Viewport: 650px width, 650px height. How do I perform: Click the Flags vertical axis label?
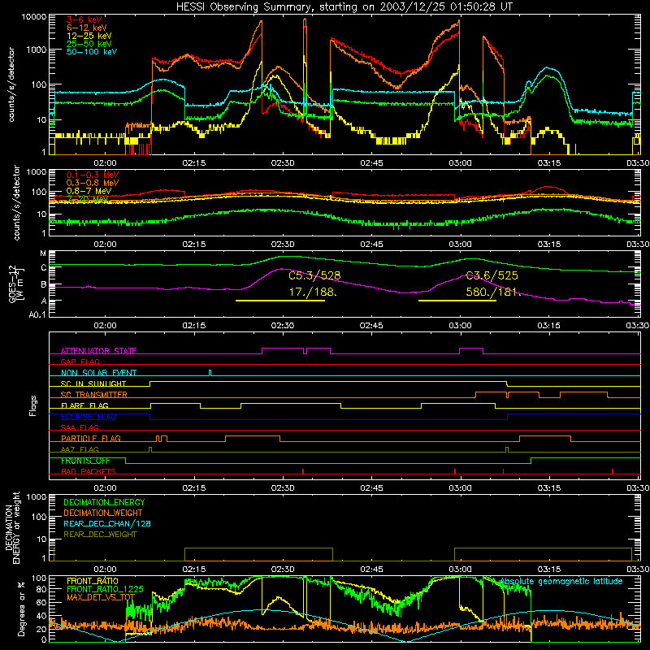[33, 405]
